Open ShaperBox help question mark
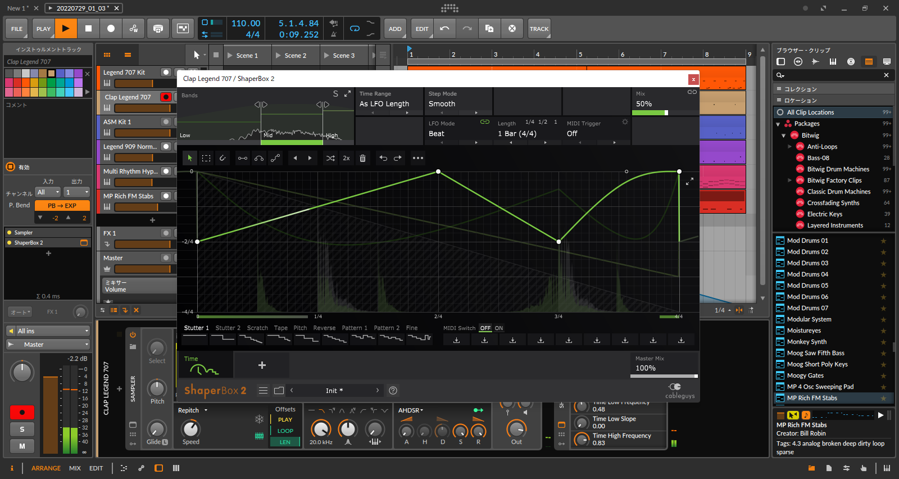Screen dimensions: 899x479 [393, 390]
